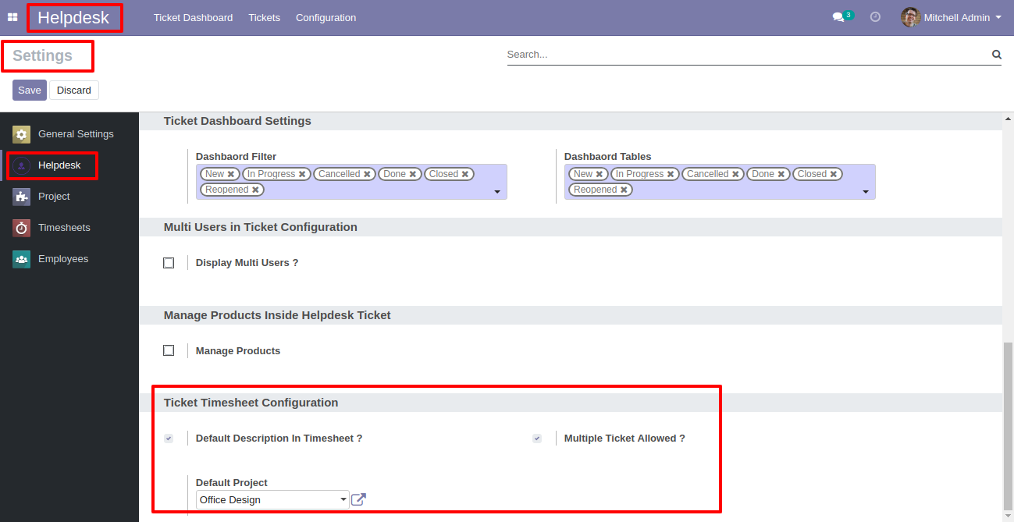The width and height of the screenshot is (1014, 522).
Task: Open Tickets menu
Action: click(x=264, y=17)
